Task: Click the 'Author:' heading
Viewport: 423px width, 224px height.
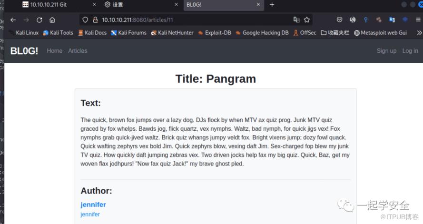Action: 96,191
